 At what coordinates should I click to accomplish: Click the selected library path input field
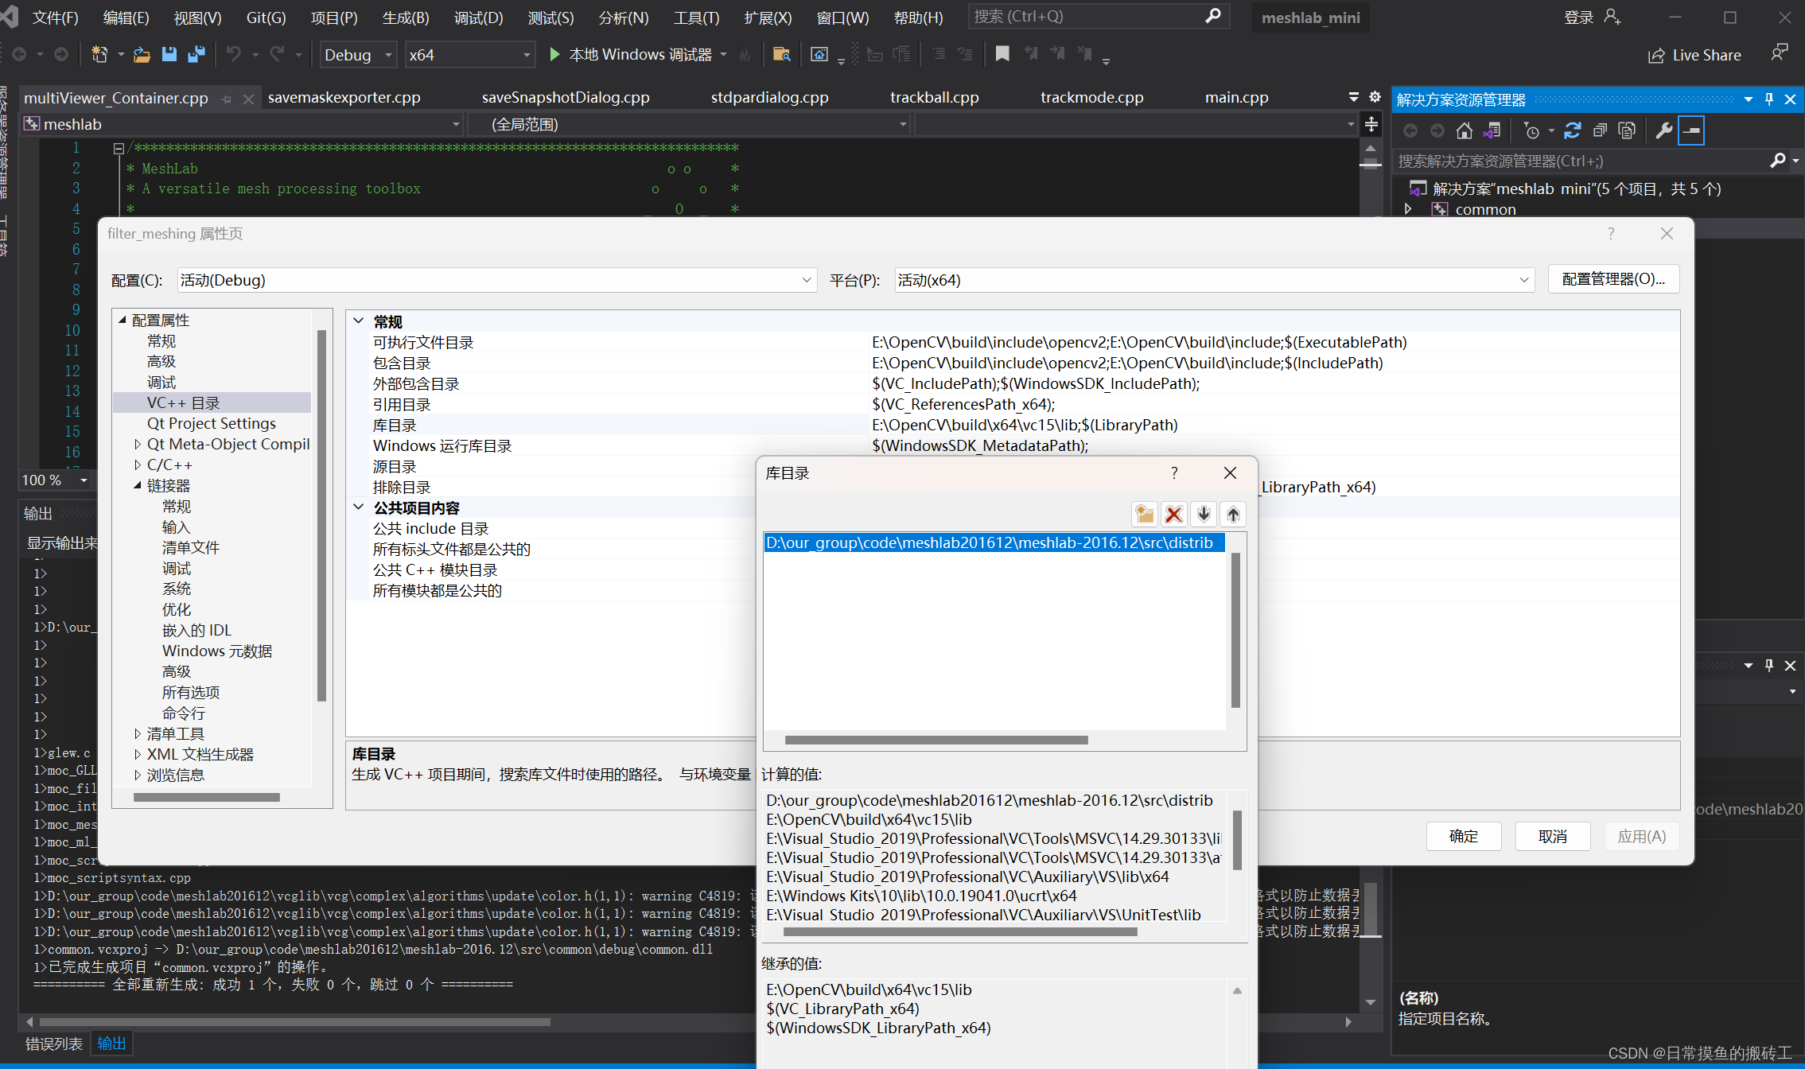[992, 542]
